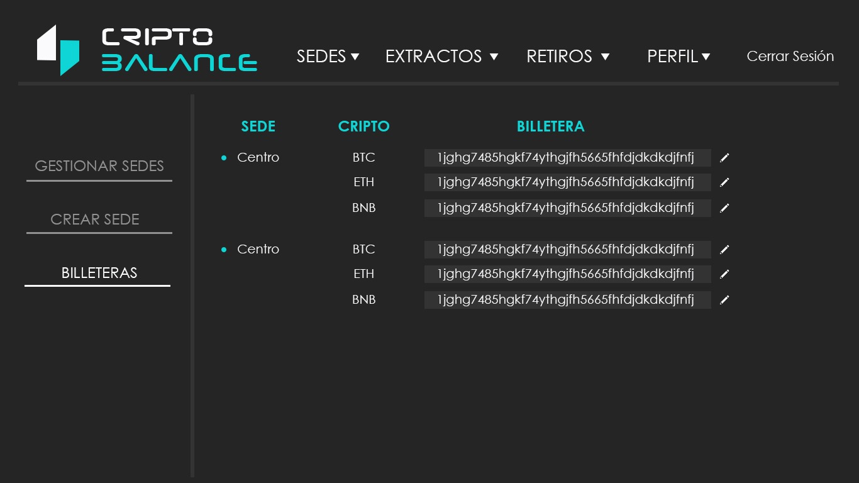Expand the EXTRACTOS dropdown menu

pyautogui.click(x=441, y=57)
